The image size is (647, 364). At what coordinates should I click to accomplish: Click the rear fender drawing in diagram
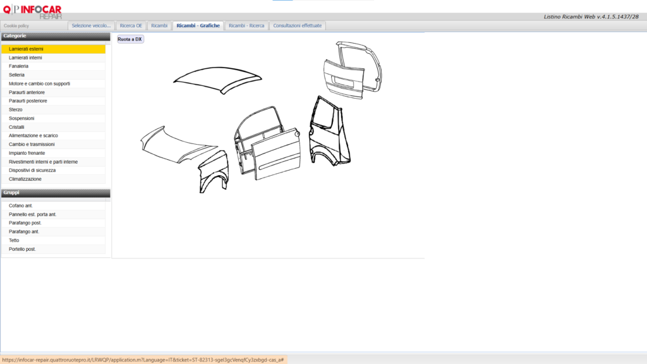329,131
